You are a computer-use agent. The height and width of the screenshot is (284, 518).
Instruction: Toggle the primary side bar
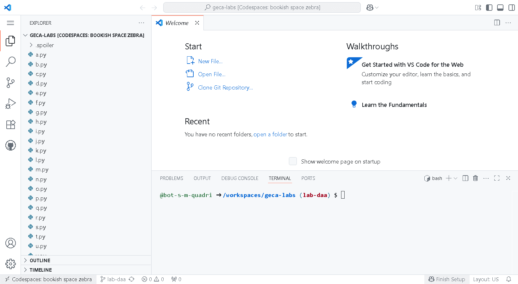pyautogui.click(x=489, y=8)
